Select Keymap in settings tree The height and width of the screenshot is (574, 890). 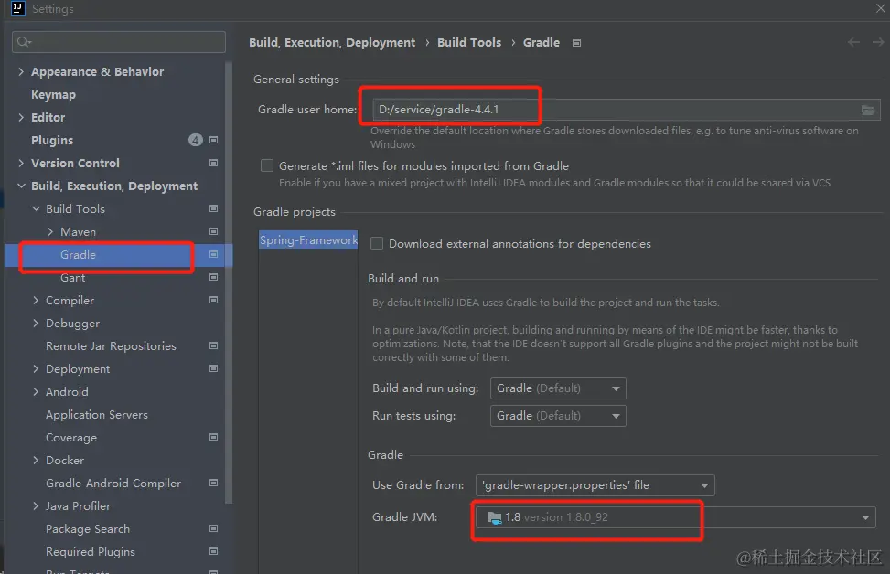point(53,95)
